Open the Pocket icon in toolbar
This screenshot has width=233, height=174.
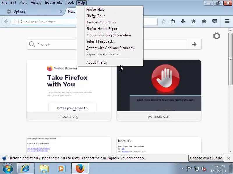[x=214, y=21]
